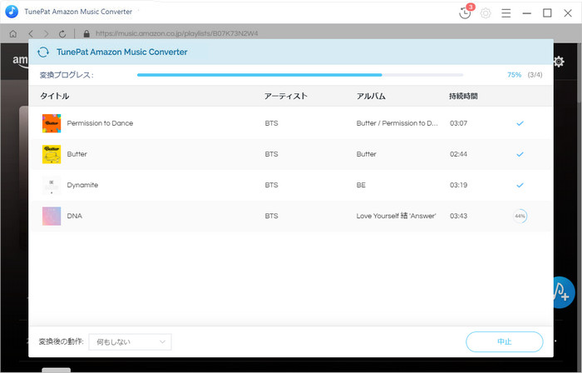
Task: Click the 03:07 duration value
Action: (x=458, y=123)
